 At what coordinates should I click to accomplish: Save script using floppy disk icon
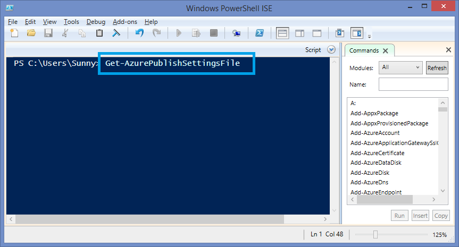point(48,33)
